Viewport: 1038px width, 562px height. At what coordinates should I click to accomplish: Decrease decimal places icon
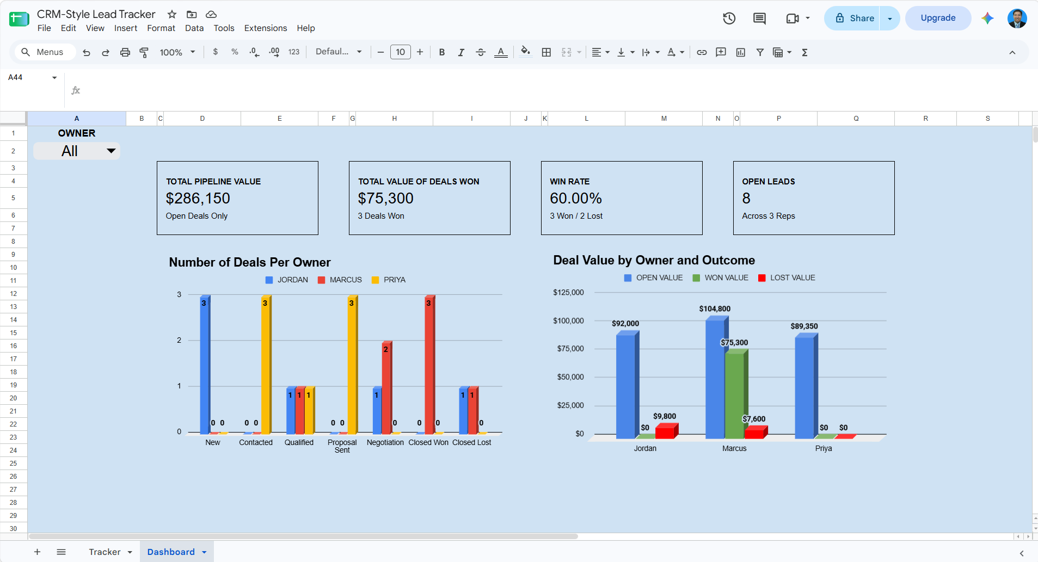254,52
